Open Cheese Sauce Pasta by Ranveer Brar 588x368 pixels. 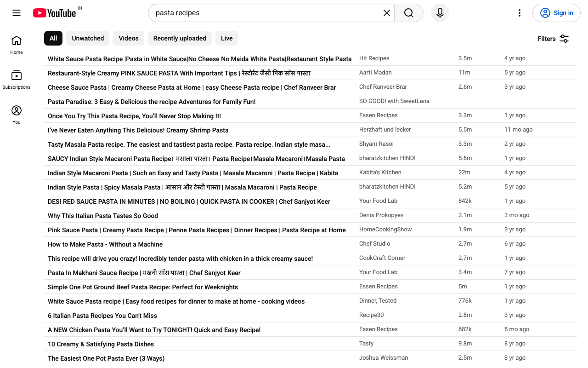click(x=192, y=87)
